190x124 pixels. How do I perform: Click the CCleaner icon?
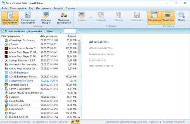pos(6,97)
